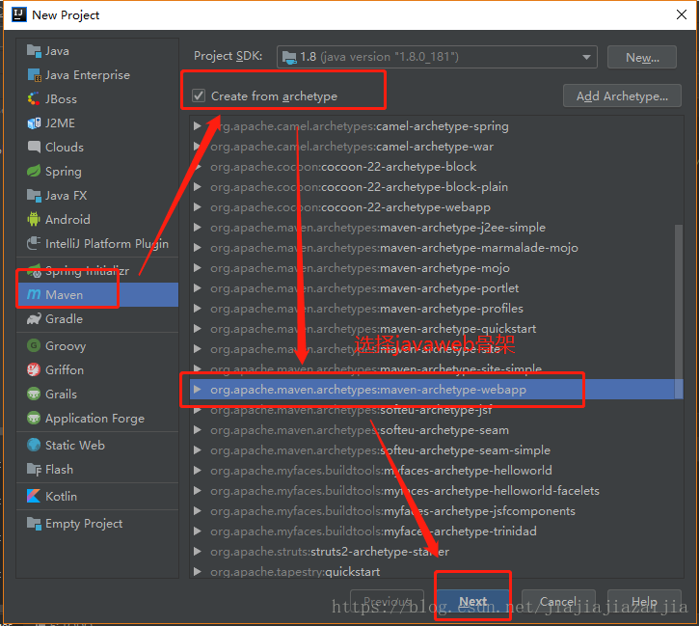The width and height of the screenshot is (699, 626).
Task: Expand maven-archetype-webapp entry
Action: (198, 390)
